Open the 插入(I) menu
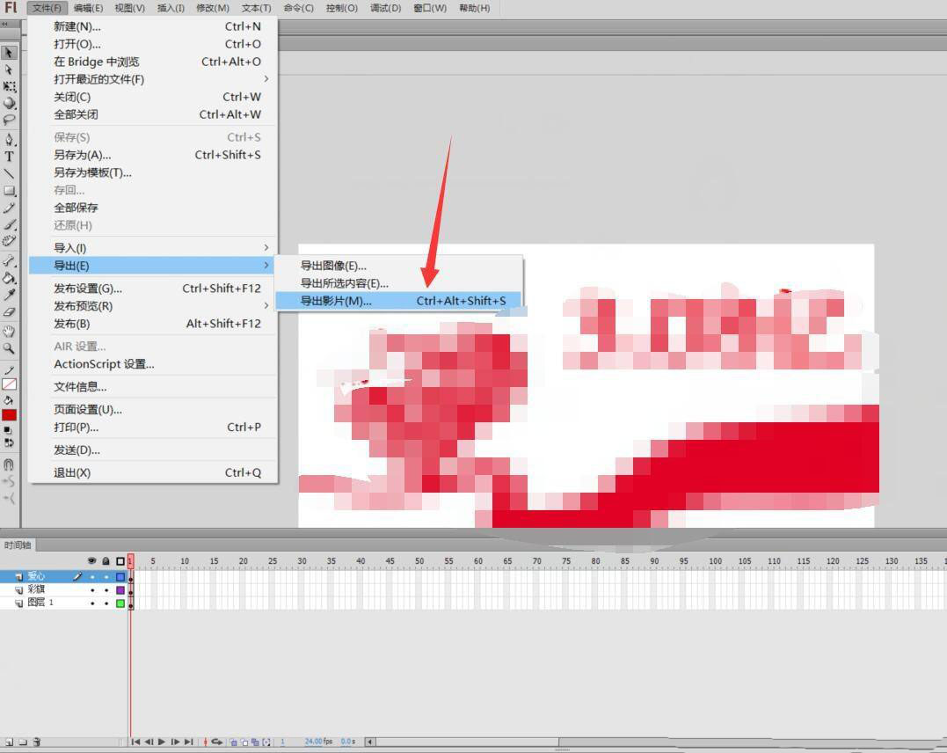 [171, 8]
